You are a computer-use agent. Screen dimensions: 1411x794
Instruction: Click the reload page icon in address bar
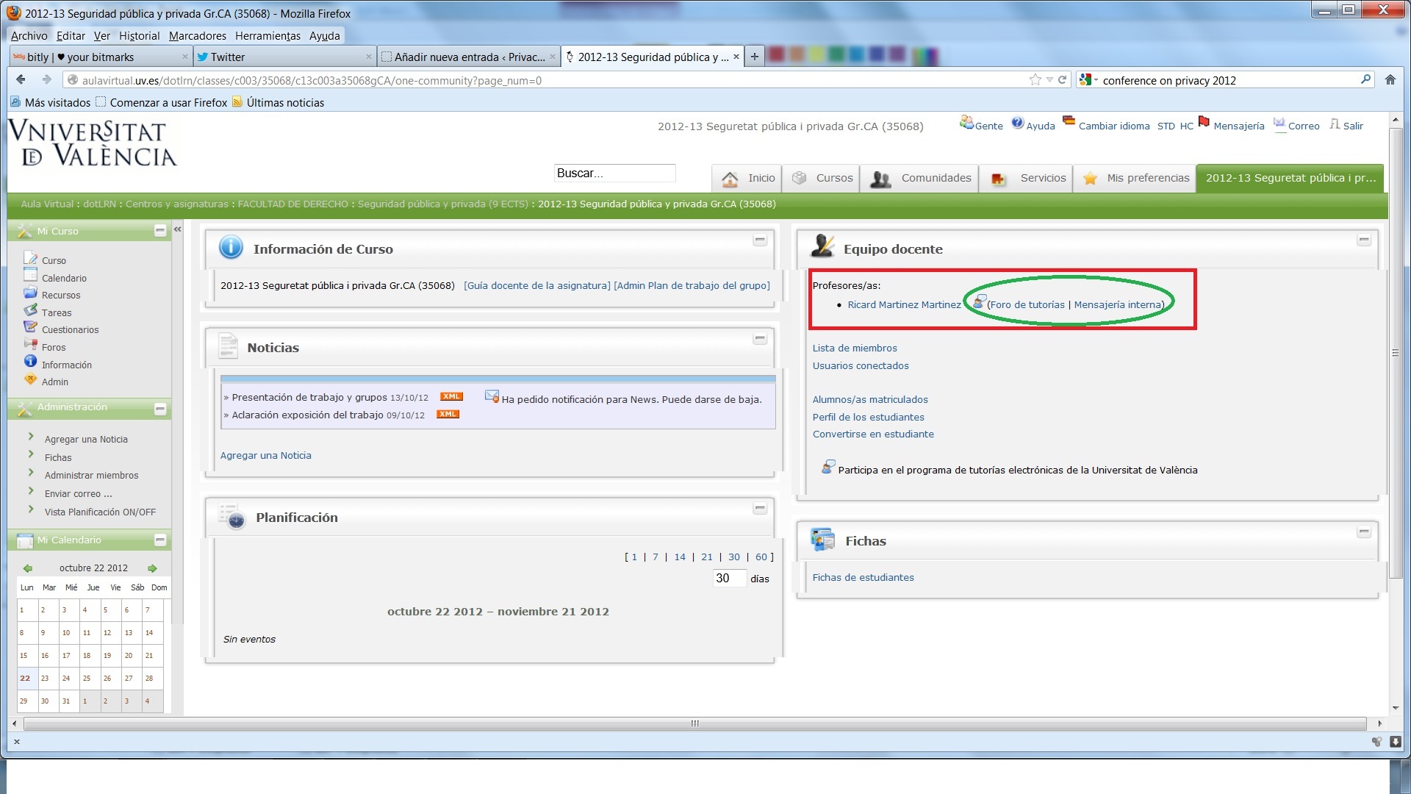(x=1062, y=80)
